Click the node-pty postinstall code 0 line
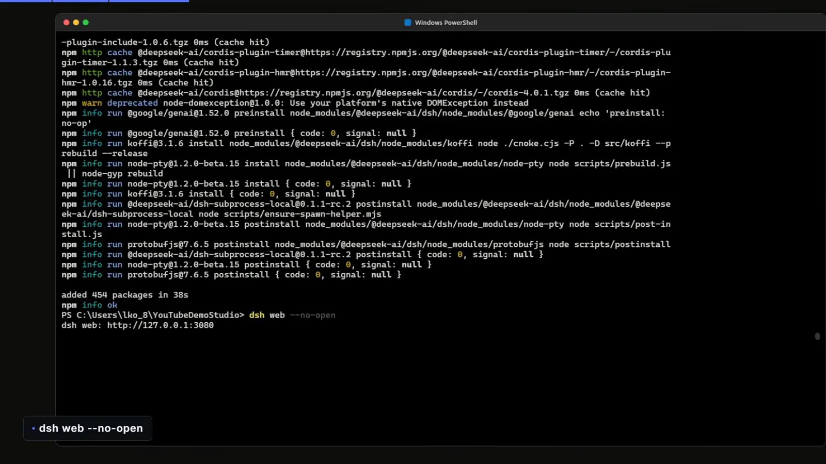The width and height of the screenshot is (826, 464). click(x=246, y=264)
